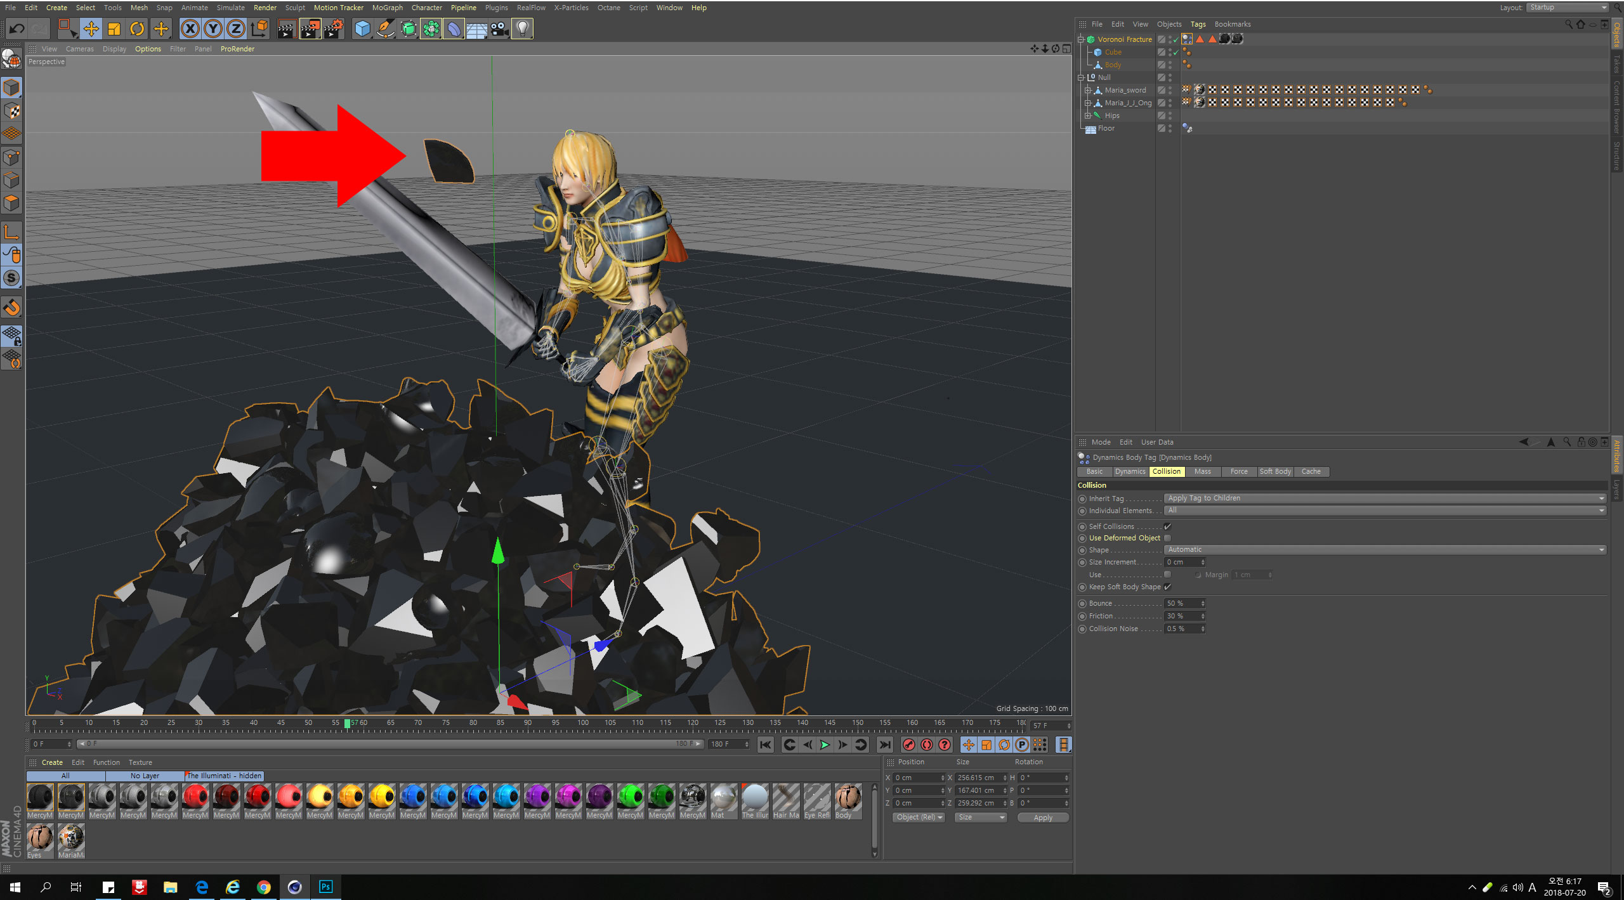Click Record Active Objects red button
This screenshot has width=1624, height=900.
909,745
